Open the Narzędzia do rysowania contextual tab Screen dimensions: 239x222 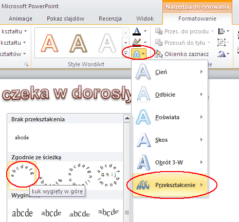tap(197, 7)
